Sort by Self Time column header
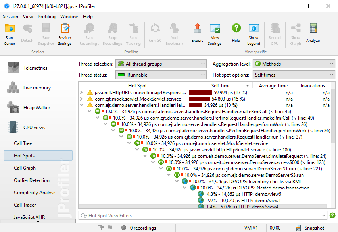Screen dimensions: 338x232 (221, 86)
